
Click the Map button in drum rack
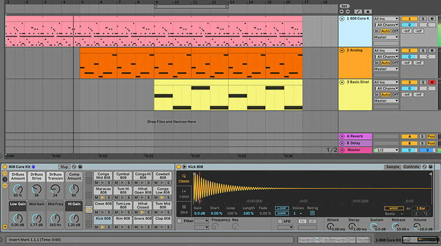pos(64,167)
